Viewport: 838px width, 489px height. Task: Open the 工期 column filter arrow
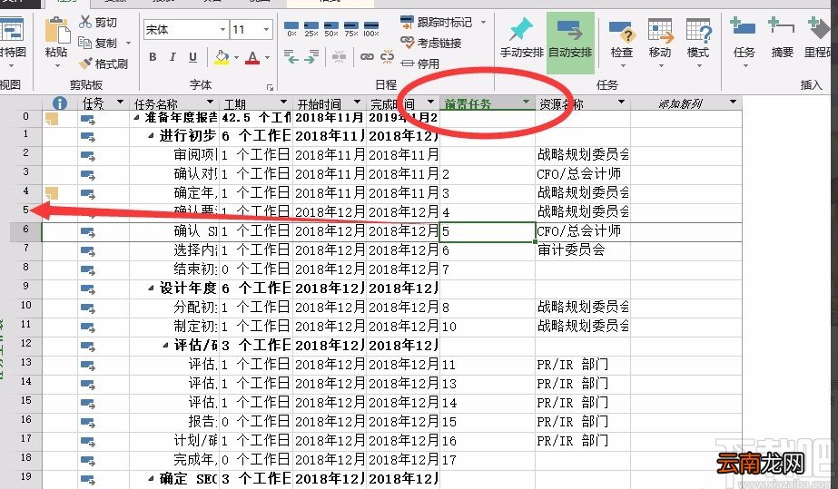coord(284,103)
